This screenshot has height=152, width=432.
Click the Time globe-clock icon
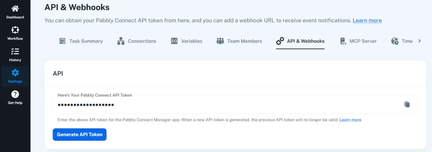[395, 41]
